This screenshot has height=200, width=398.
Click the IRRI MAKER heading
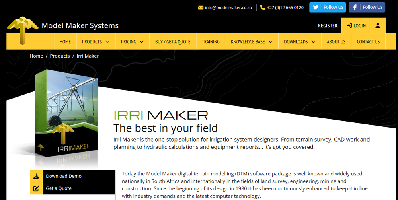pos(161,115)
